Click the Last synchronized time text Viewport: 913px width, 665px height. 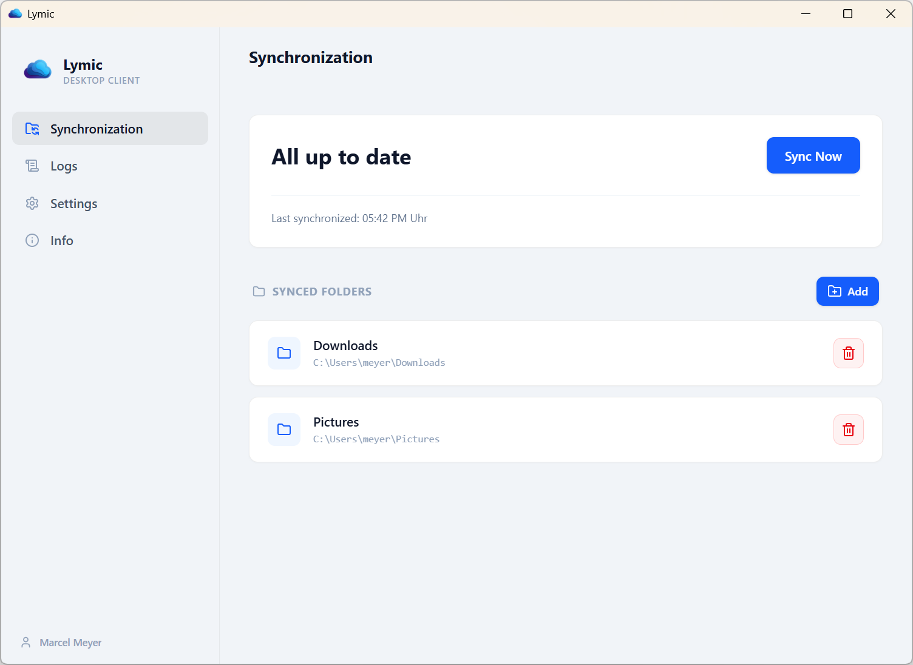click(349, 218)
